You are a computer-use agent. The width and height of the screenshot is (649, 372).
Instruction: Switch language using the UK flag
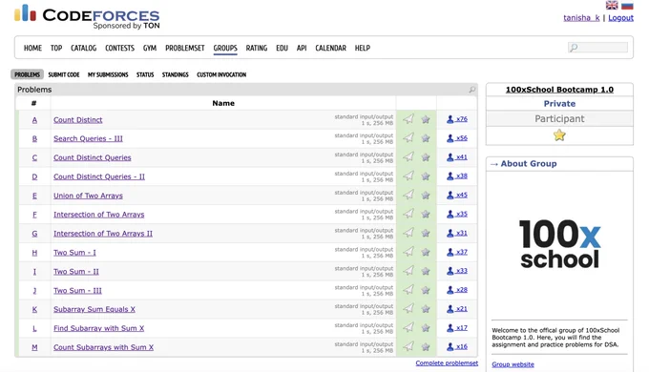point(612,5)
